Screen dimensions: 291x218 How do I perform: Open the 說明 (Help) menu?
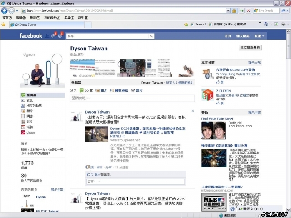(x=83, y=18)
